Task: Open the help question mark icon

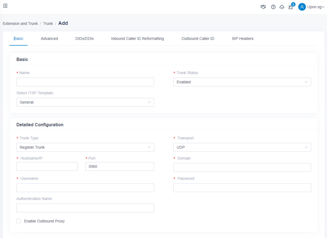Action: pyautogui.click(x=273, y=7)
